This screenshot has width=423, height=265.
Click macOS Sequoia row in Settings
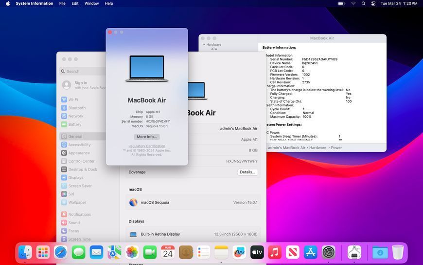(193, 202)
